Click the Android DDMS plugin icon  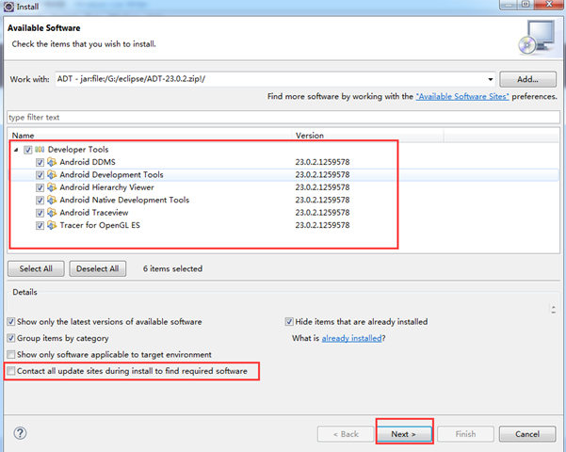click(x=52, y=162)
